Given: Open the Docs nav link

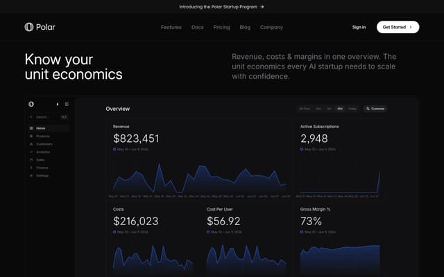Looking at the screenshot, I should tap(197, 27).
